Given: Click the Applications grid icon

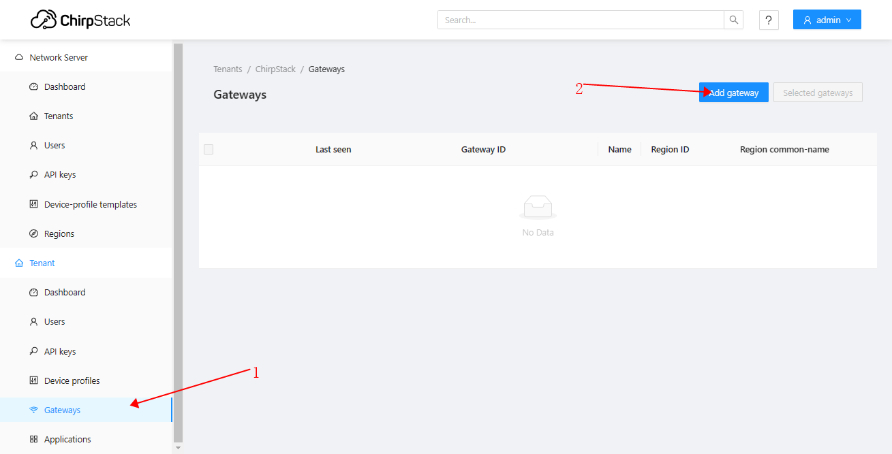Looking at the screenshot, I should pyautogui.click(x=34, y=440).
